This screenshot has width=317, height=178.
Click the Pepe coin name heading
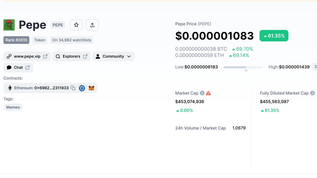click(x=32, y=25)
